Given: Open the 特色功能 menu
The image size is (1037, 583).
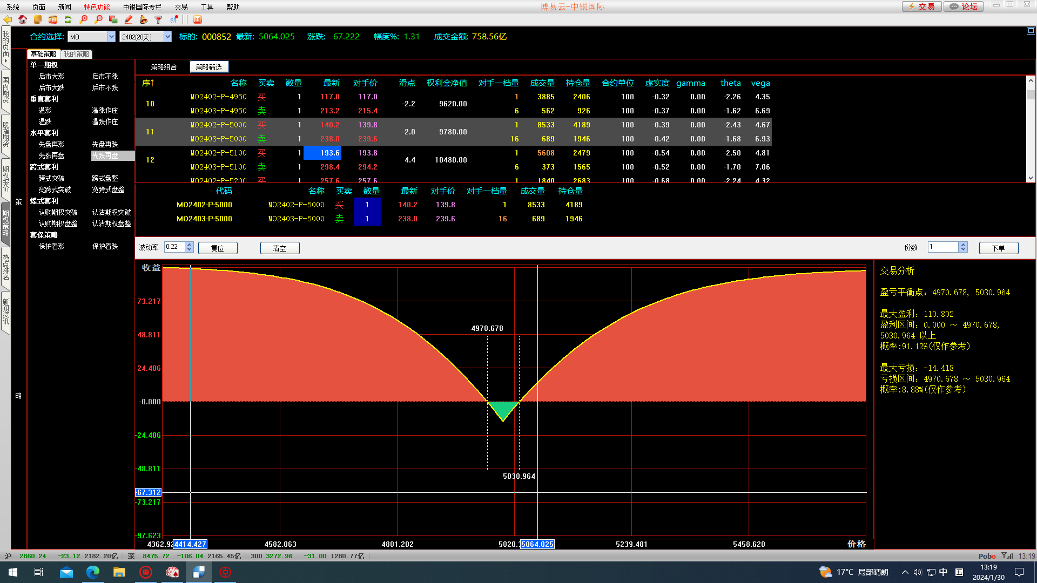Looking at the screenshot, I should pyautogui.click(x=97, y=7).
